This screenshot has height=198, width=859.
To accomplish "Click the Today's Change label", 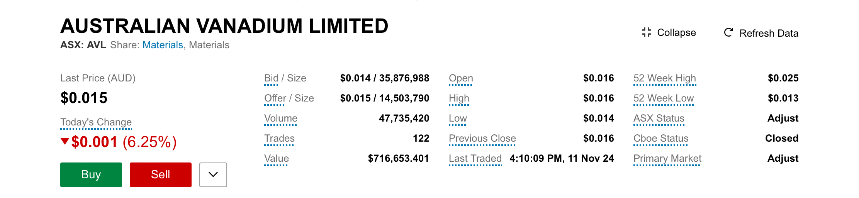I will tap(96, 122).
